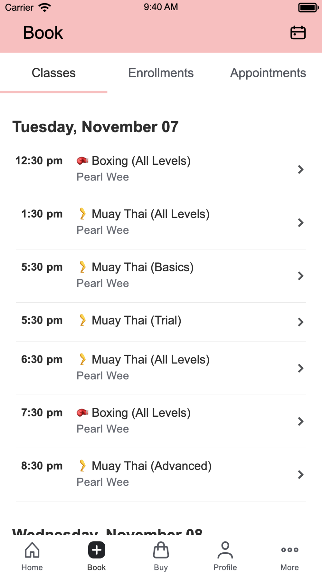Tap the 7:30 pm Boxing (All Levels) title
The image size is (322, 573).
point(141,413)
